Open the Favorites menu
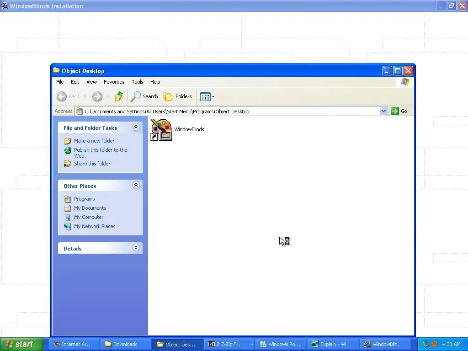The image size is (468, 351). point(114,82)
